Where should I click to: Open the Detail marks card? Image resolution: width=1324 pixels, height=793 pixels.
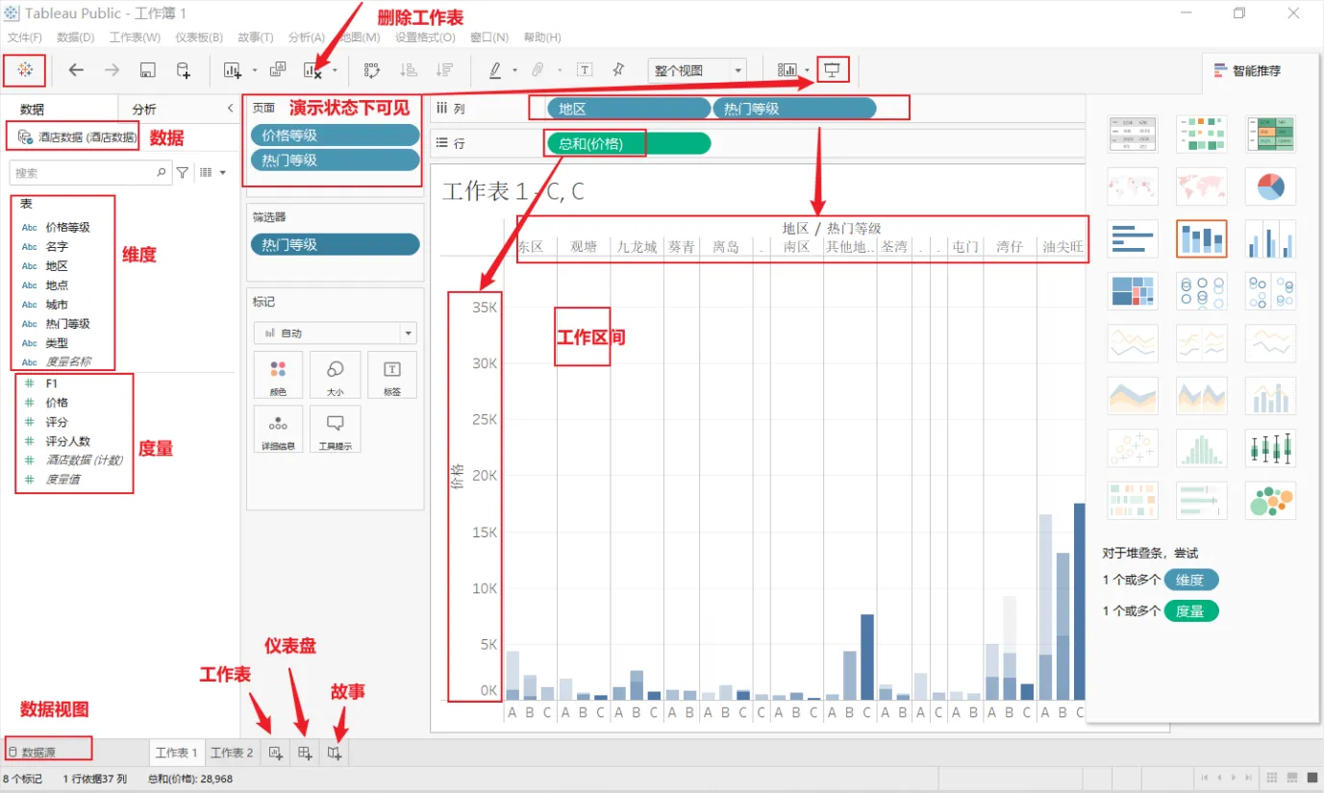(x=278, y=430)
